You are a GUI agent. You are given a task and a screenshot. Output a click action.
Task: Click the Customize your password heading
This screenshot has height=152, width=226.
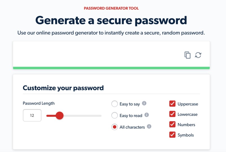(63, 88)
